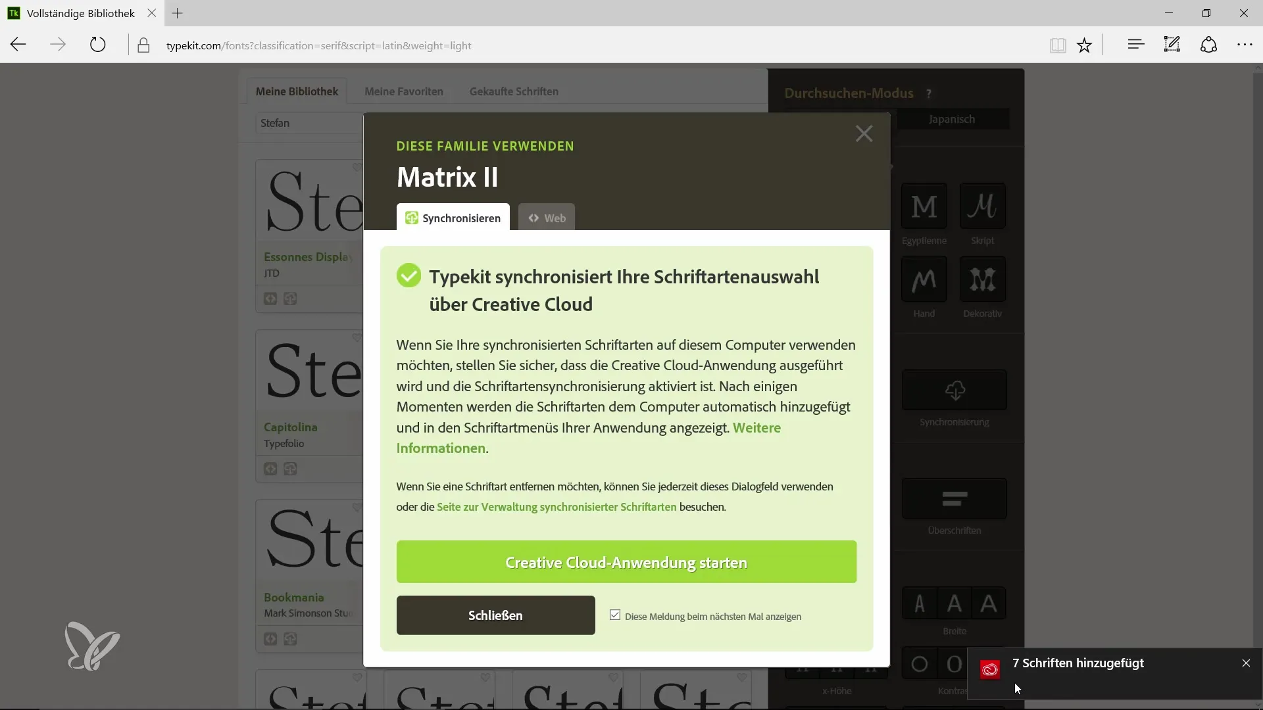Click the web-use icon under Capitolina
Image resolution: width=1263 pixels, height=710 pixels.
(x=270, y=469)
